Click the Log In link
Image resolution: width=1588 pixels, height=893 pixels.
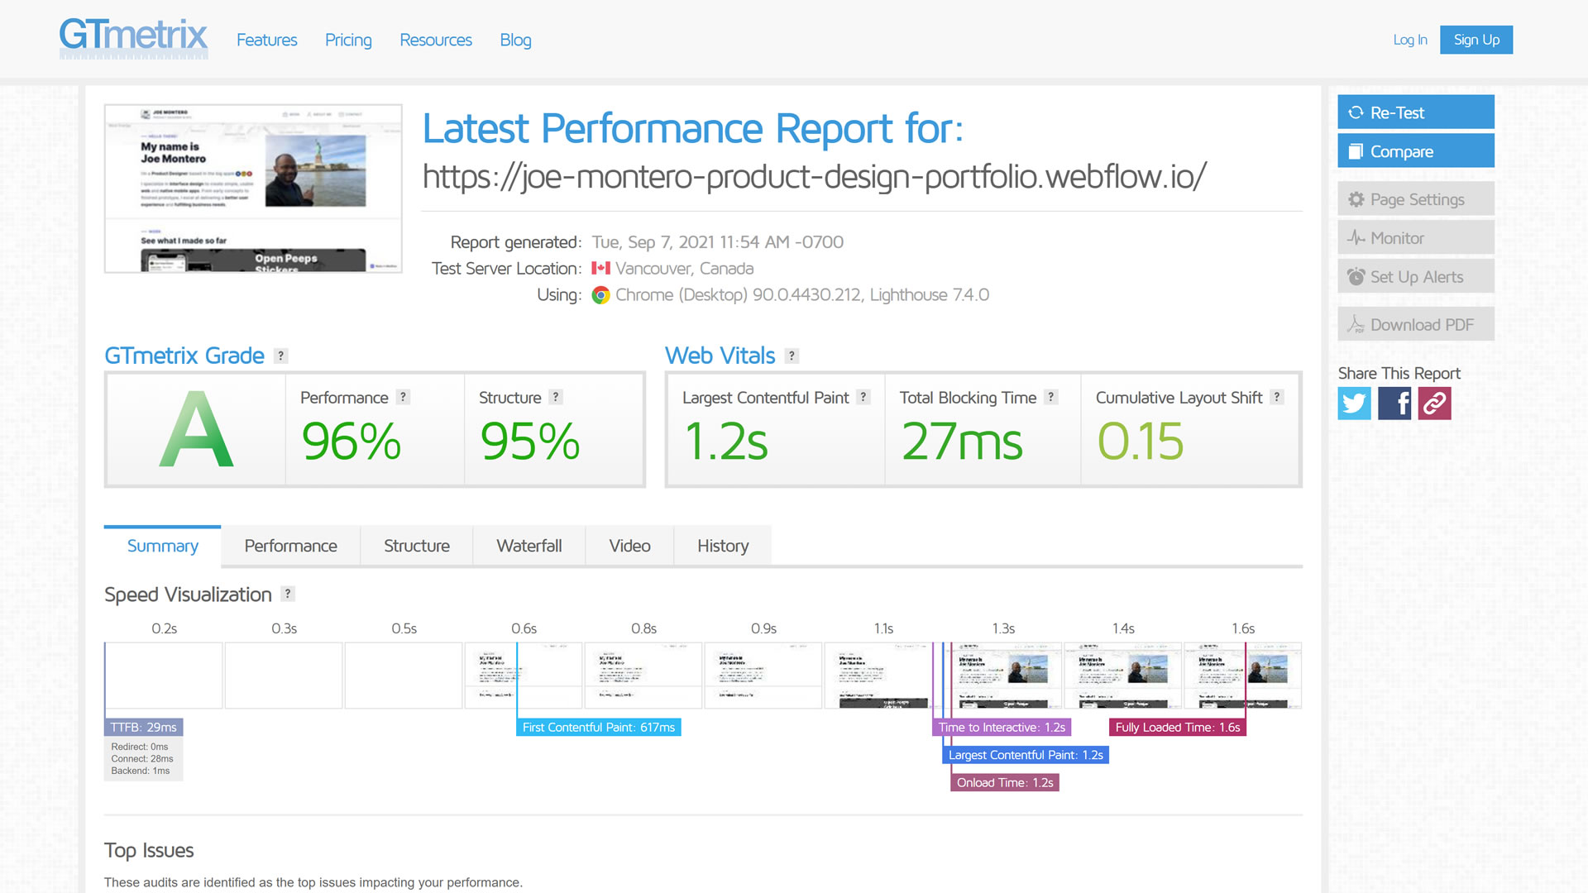pos(1410,40)
